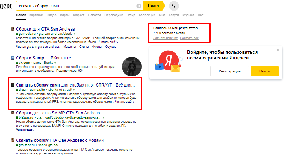Open the Сборки Samp profile thumbnail

point(132,66)
